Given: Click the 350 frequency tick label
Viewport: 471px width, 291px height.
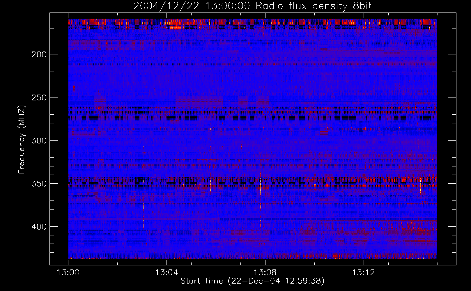Looking at the screenshot, I should 39,184.
